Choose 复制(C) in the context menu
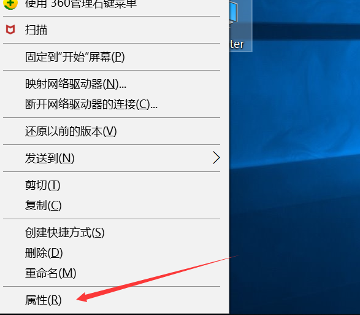This screenshot has width=360, height=315. tap(112, 205)
